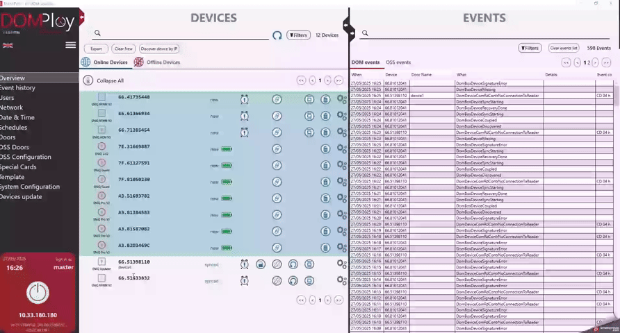Switch to OSS events tab
620x333 pixels.
pyautogui.click(x=398, y=62)
